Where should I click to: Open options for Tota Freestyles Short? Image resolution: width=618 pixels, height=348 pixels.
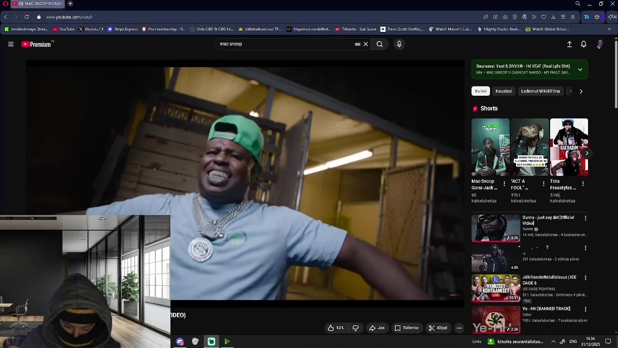(583, 184)
